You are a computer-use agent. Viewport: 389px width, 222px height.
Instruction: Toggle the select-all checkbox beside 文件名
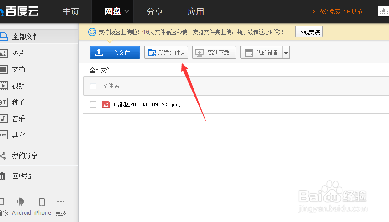click(x=93, y=86)
